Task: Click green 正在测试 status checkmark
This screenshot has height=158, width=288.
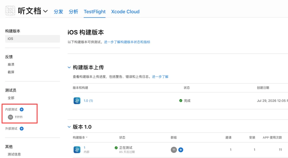Action: pyautogui.click(x=116, y=148)
